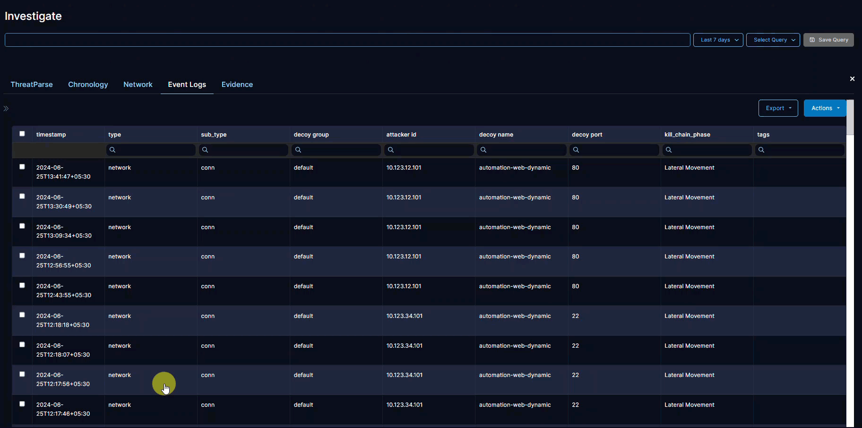Click the search icon in decoy group filter
The image size is (862, 428).
[298, 149]
